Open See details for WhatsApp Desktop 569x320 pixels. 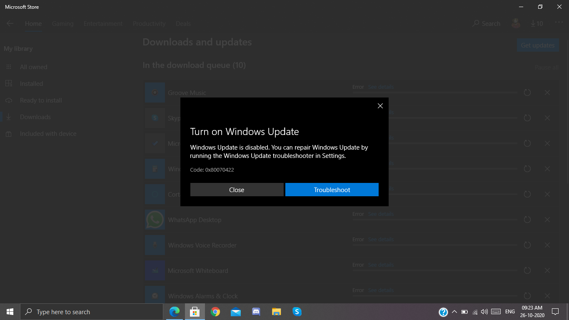coord(381,214)
